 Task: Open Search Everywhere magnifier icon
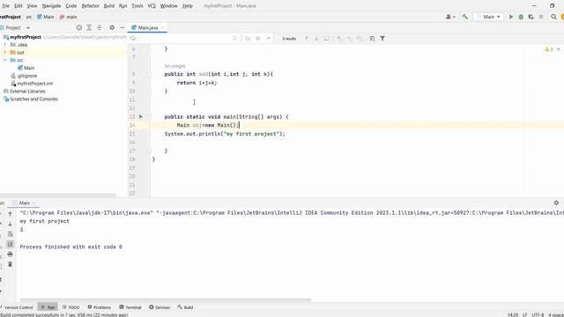553,17
